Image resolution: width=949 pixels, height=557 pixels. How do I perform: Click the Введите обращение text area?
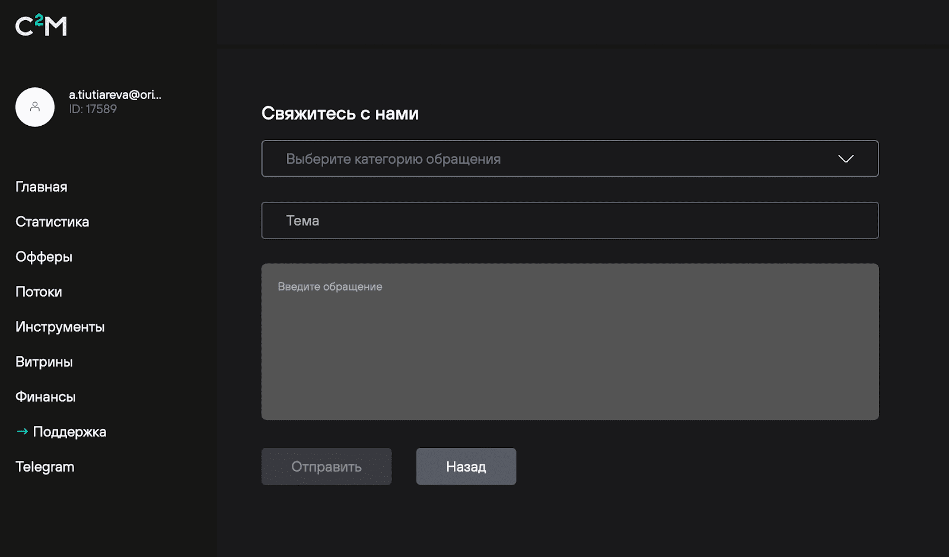click(x=569, y=342)
